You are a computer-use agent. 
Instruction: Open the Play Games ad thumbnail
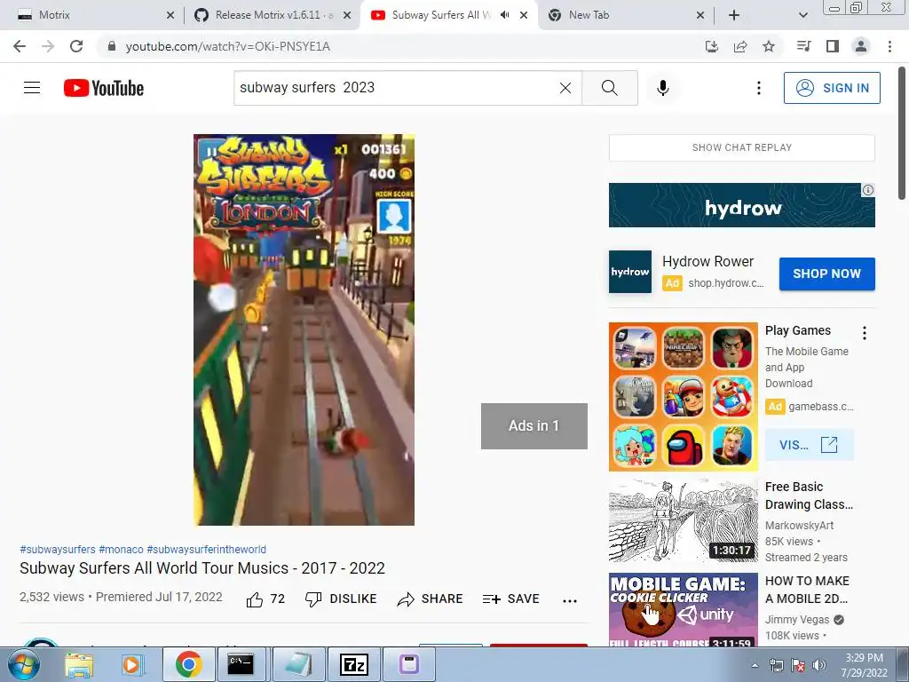[x=683, y=397]
